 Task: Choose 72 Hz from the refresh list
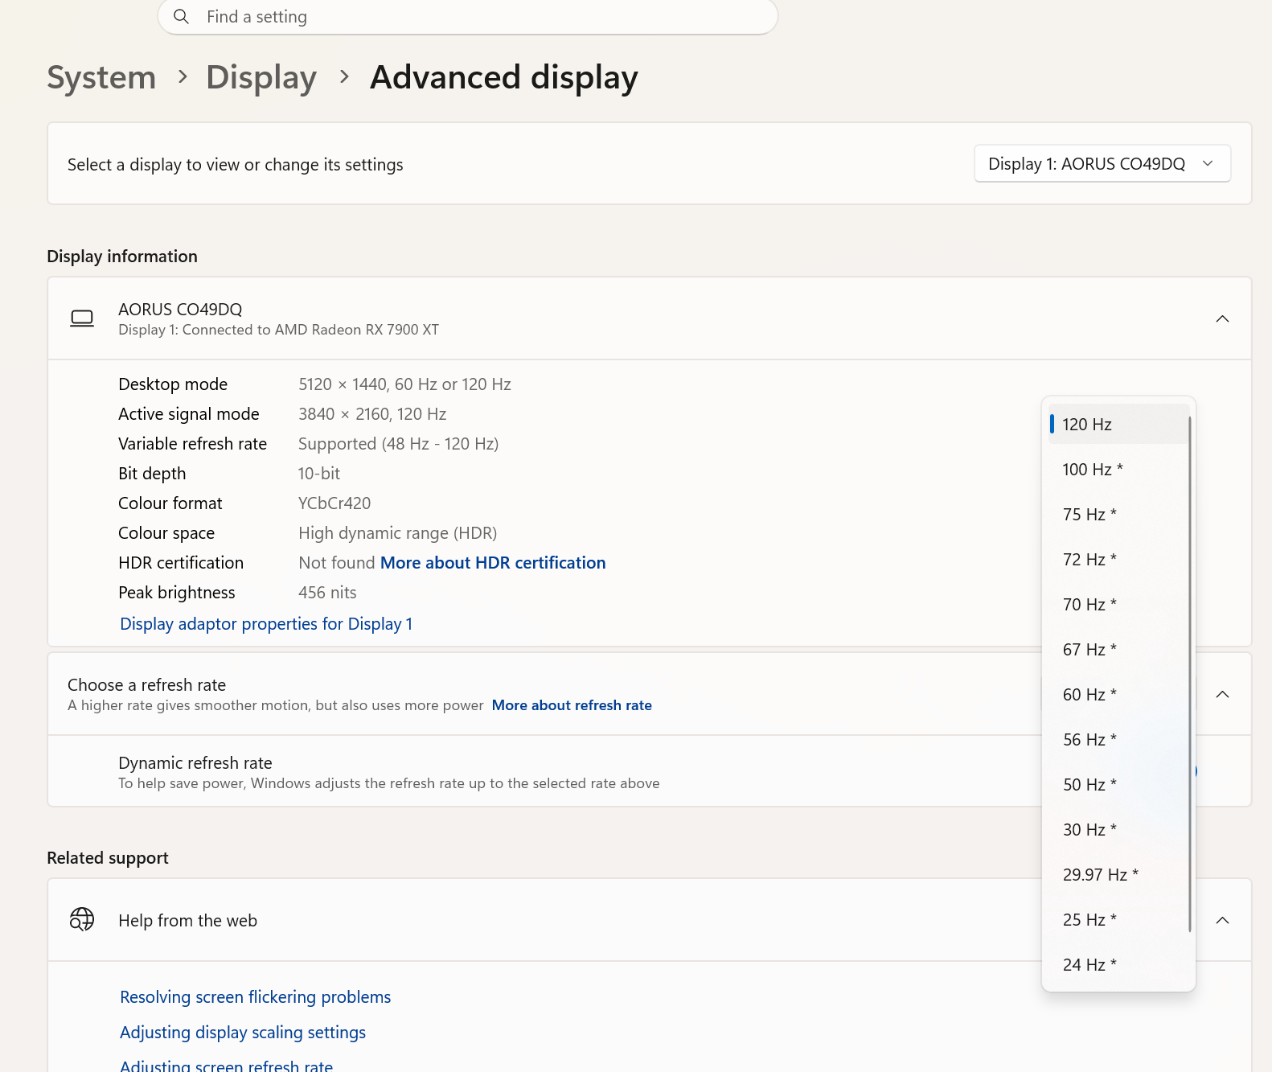[x=1118, y=559]
